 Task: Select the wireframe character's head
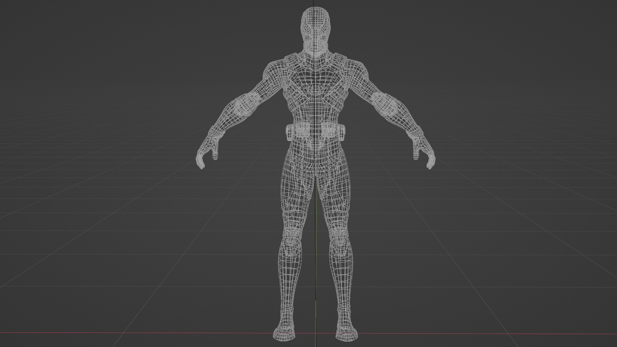[x=316, y=30]
